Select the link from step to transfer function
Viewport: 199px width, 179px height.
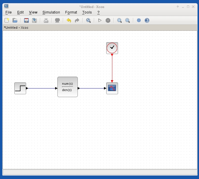[42, 88]
